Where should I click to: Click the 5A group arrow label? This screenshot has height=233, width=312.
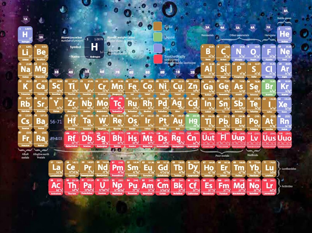[x=238, y=29]
